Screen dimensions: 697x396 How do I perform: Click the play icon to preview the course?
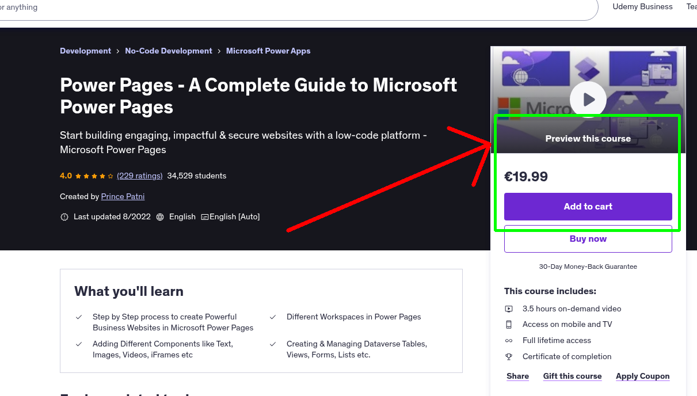pos(588,99)
